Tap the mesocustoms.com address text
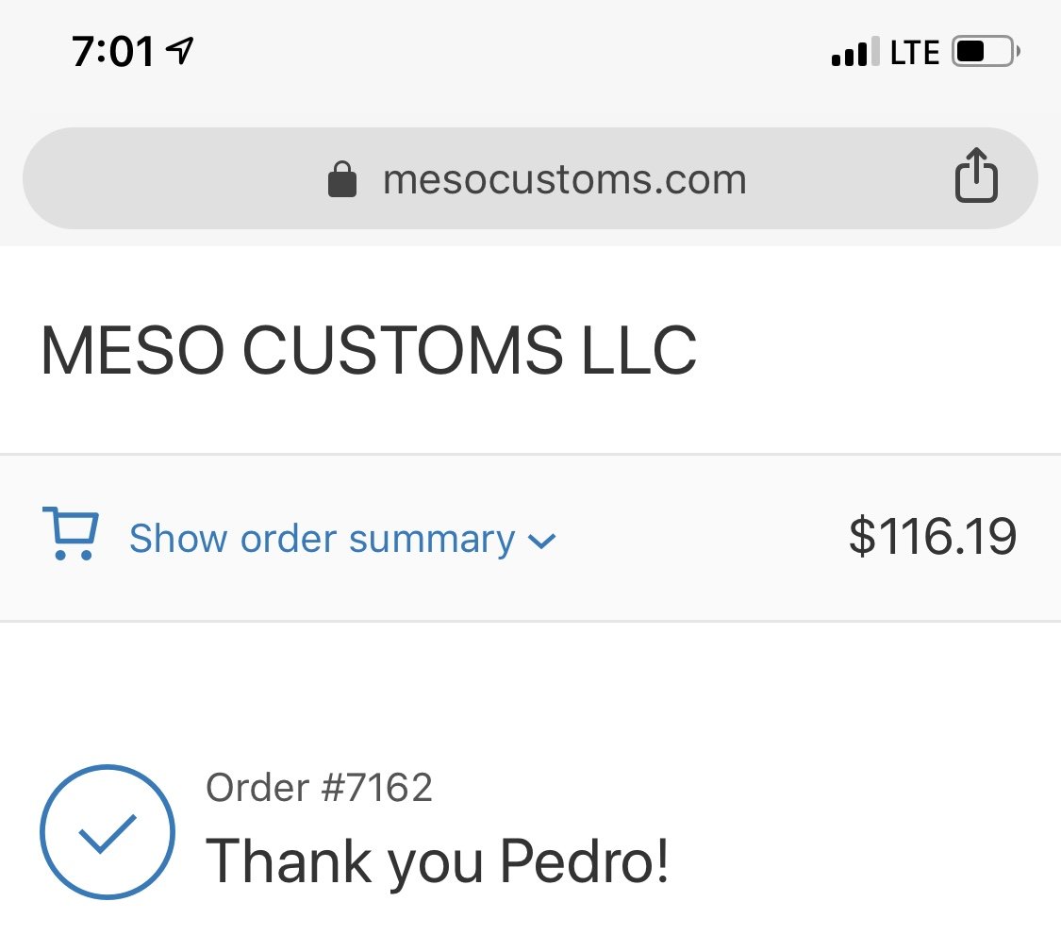1061x935 pixels. point(564,180)
